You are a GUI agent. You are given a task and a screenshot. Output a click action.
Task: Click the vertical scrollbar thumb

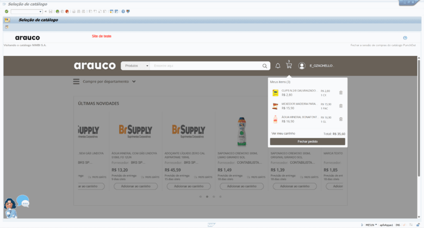click(419, 118)
